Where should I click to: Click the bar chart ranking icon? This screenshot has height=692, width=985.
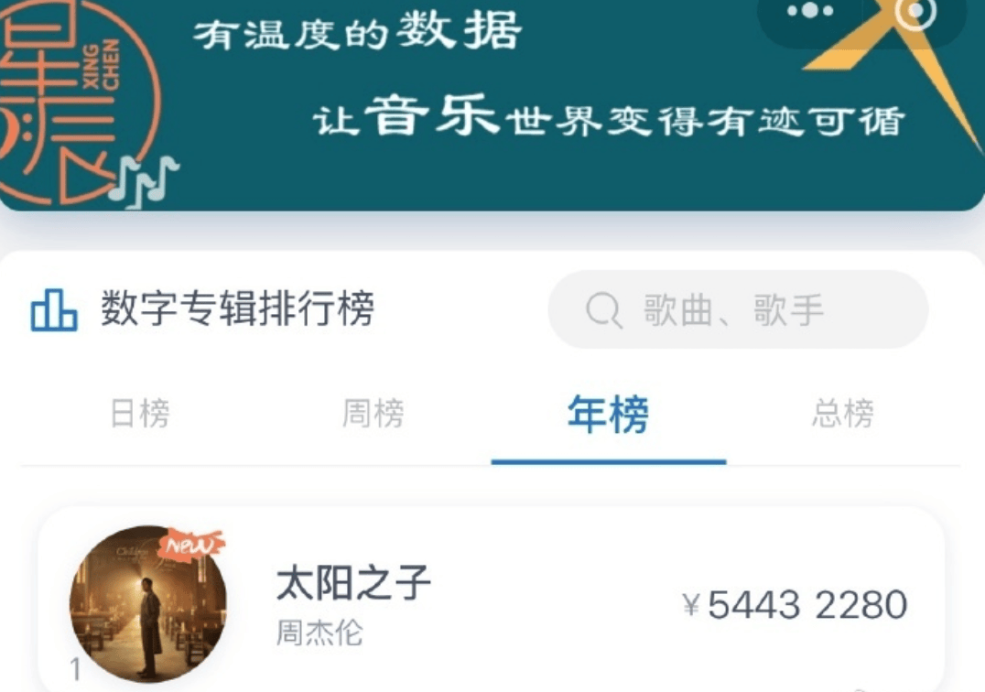(x=54, y=309)
